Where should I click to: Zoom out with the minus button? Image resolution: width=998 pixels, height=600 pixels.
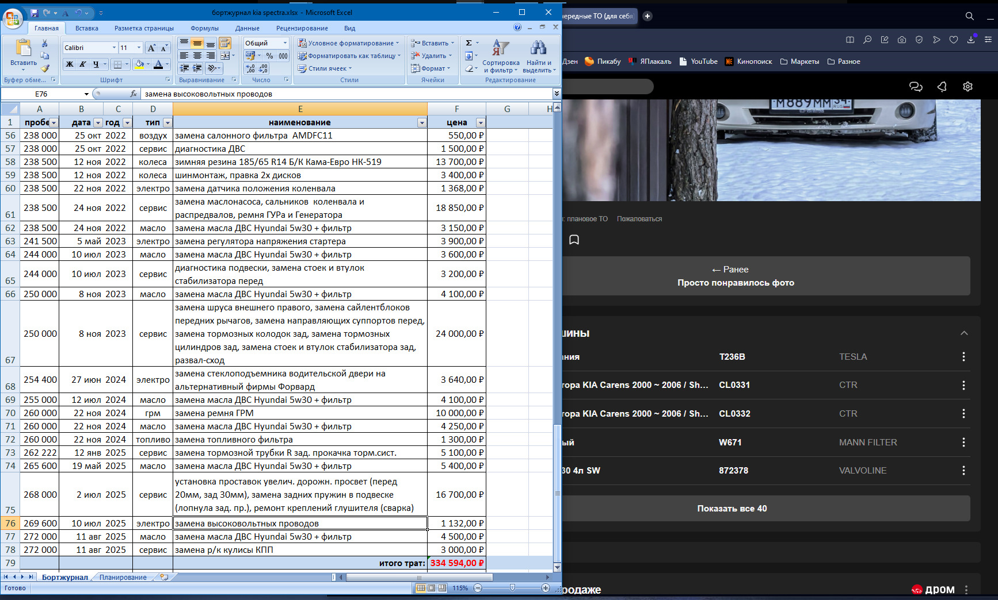tap(478, 588)
